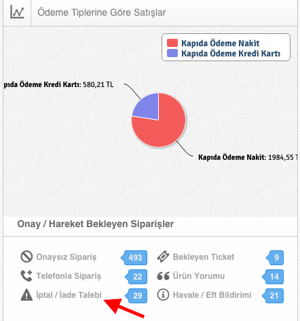The width and height of the screenshot is (300, 321).
Task: Open the Onaysız Sipariş link
Action: pos(67,257)
